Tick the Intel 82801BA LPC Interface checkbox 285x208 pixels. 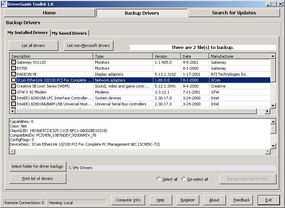pos(13,98)
